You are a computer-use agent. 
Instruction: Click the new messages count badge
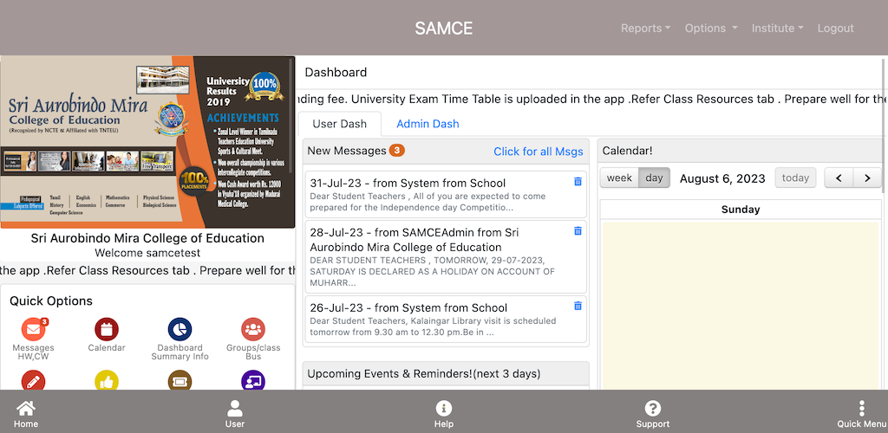click(397, 151)
